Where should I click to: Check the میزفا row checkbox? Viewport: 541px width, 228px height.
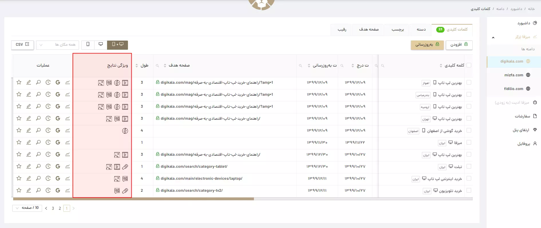tap(469, 142)
